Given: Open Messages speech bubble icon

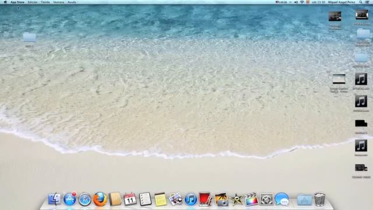Looking at the screenshot, I should pos(281,199).
